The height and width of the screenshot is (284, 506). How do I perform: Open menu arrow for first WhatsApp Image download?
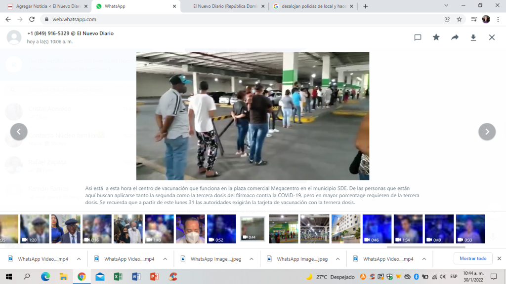pyautogui.click(x=252, y=259)
